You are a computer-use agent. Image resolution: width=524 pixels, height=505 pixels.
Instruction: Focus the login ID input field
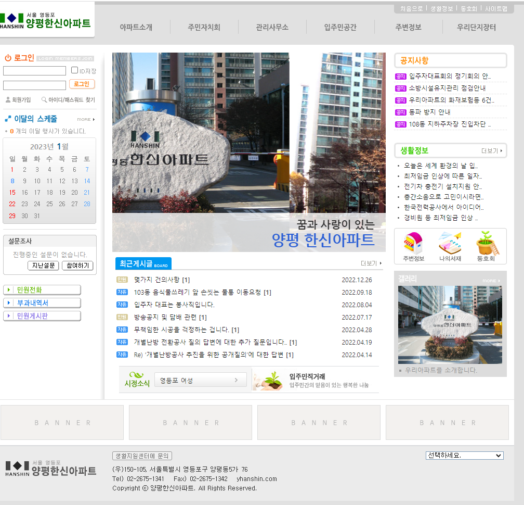(x=34, y=71)
